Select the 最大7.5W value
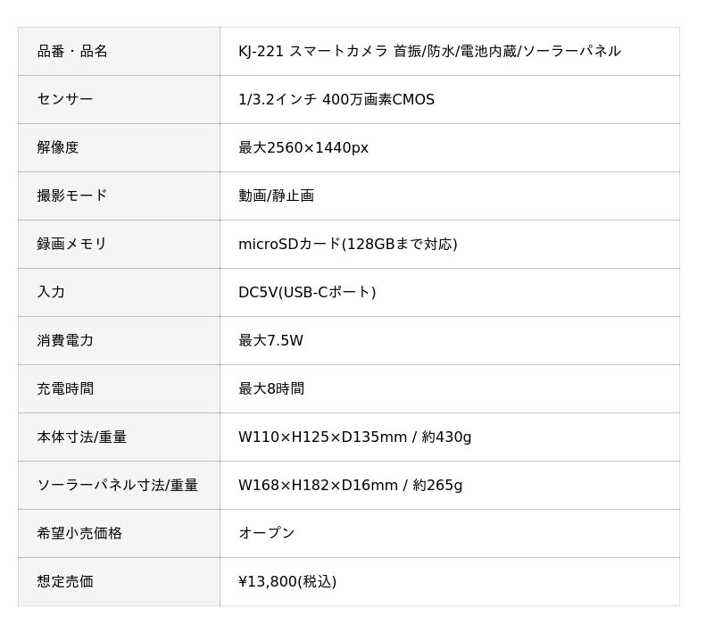This screenshot has width=714, height=633. [271, 341]
